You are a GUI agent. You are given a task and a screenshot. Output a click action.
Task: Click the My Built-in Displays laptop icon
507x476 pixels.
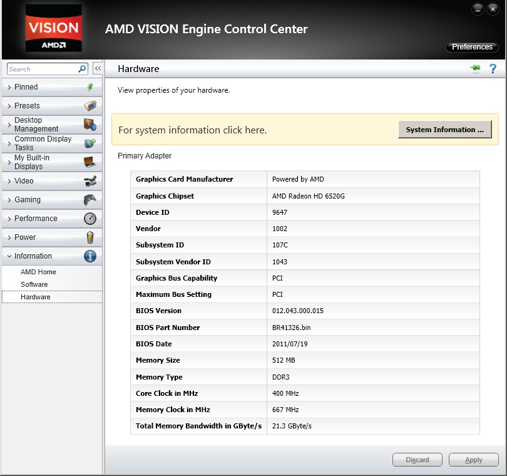pos(90,162)
